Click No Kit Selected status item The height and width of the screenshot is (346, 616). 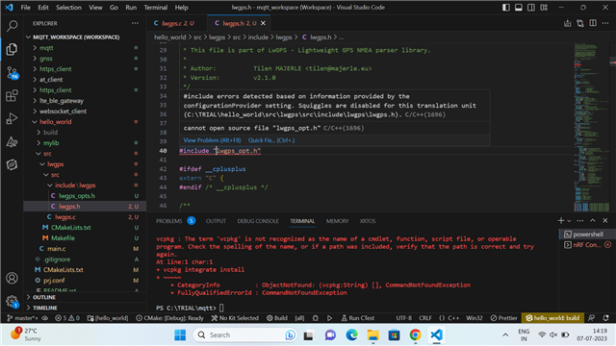[x=235, y=318]
